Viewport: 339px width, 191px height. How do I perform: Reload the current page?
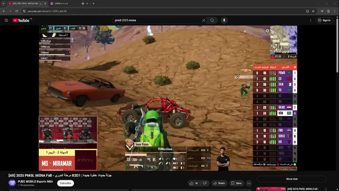(x=16, y=11)
